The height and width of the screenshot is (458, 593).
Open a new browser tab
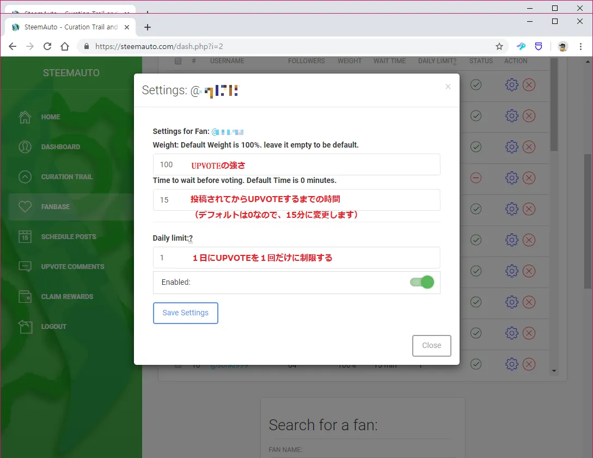point(148,27)
